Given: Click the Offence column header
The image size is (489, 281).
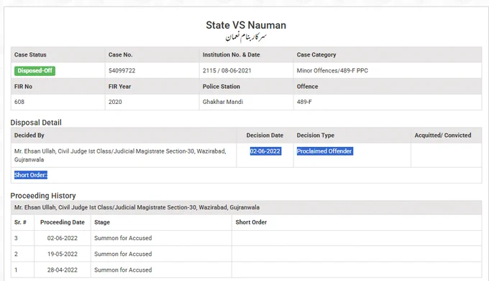Looking at the screenshot, I should point(307,87).
